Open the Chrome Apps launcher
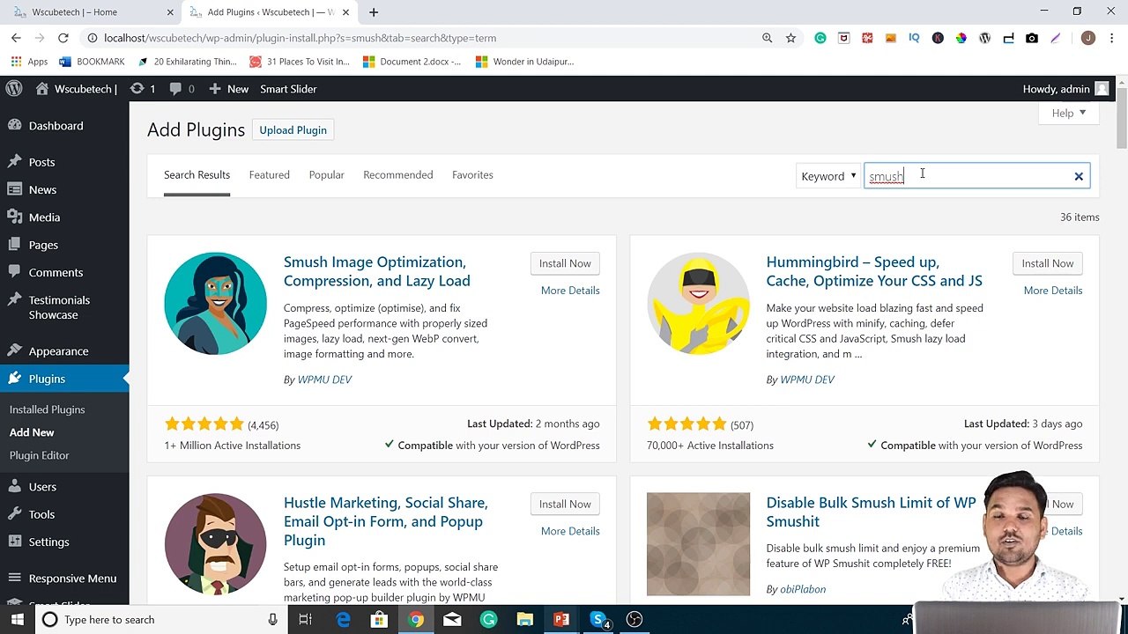This screenshot has width=1128, height=634. click(x=29, y=62)
